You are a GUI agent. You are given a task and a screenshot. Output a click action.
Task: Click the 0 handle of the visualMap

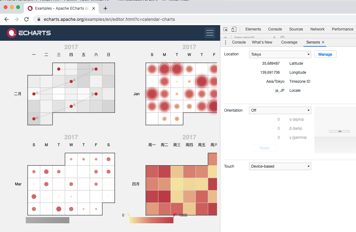click(x=128, y=215)
